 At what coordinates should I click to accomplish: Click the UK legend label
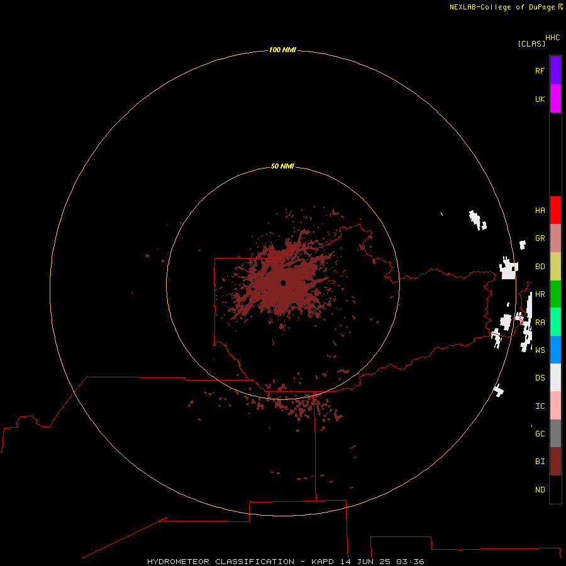(540, 99)
